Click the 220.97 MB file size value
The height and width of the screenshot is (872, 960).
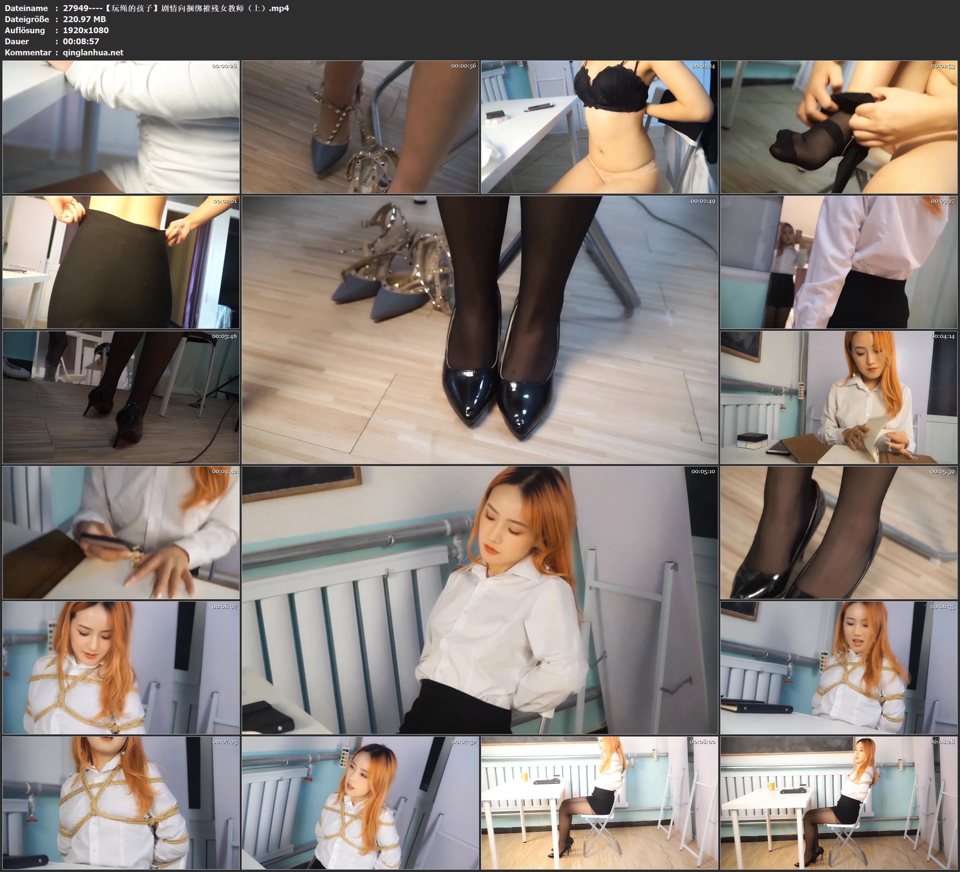pyautogui.click(x=84, y=19)
